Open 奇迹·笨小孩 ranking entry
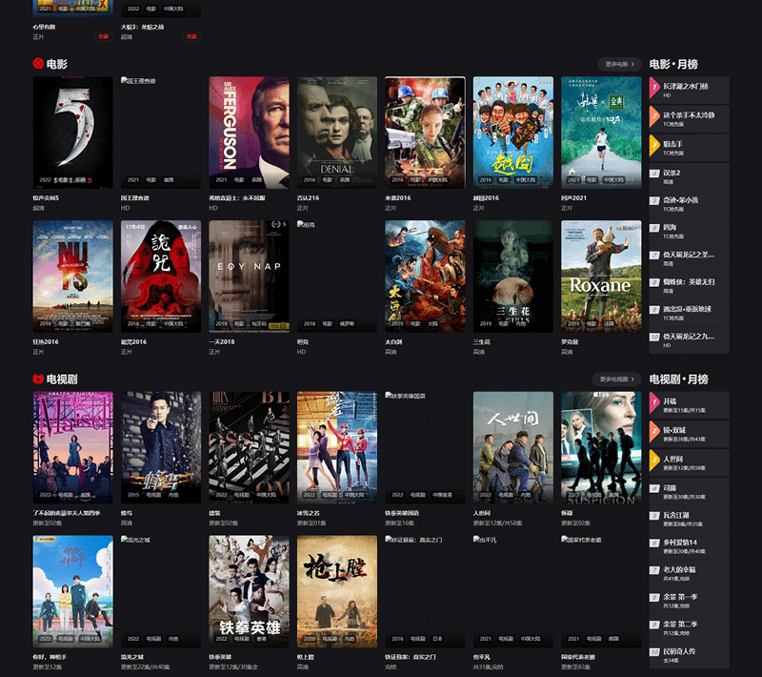The width and height of the screenshot is (762, 677). point(689,204)
